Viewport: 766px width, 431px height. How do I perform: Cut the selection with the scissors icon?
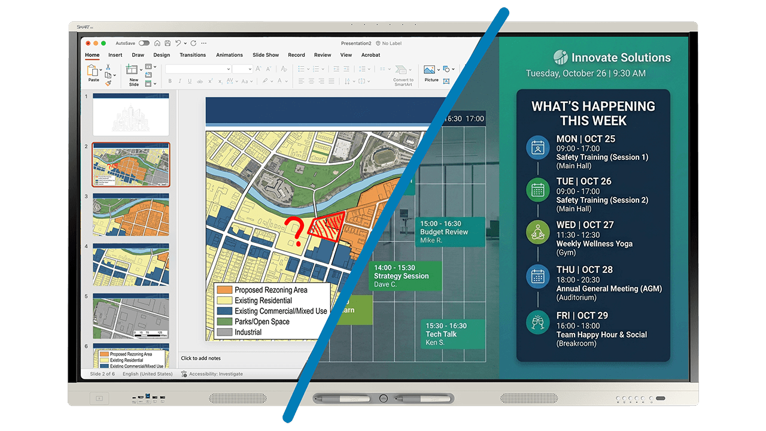click(x=108, y=66)
